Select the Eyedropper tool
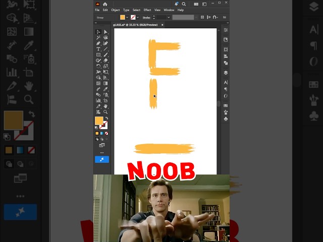This screenshot has height=242, width=323. 105,89
